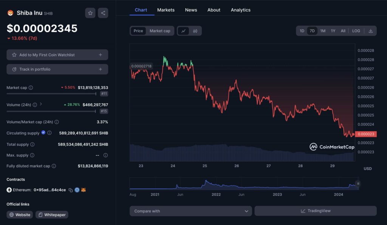
Task: Open the chart in TradingView
Action: coord(315,211)
